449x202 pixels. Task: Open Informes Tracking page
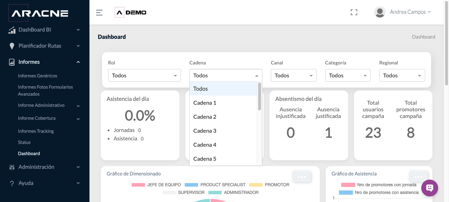[36, 131]
